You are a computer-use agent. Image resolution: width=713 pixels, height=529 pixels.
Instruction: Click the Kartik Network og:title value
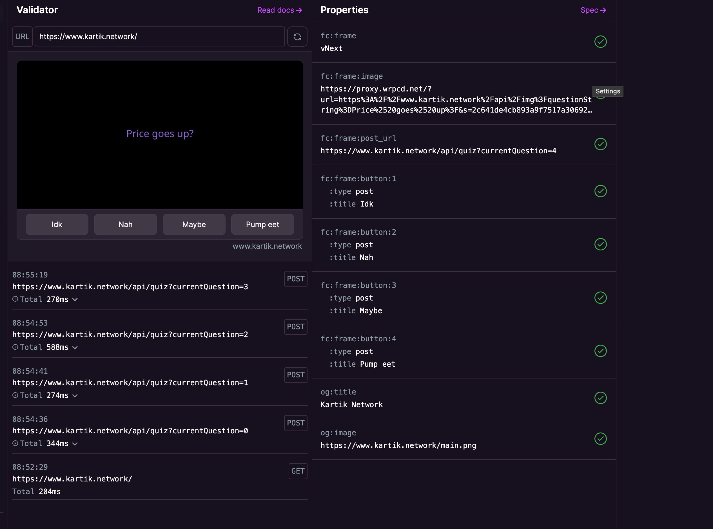(x=351, y=405)
